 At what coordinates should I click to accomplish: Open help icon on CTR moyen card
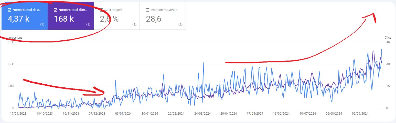(134, 24)
